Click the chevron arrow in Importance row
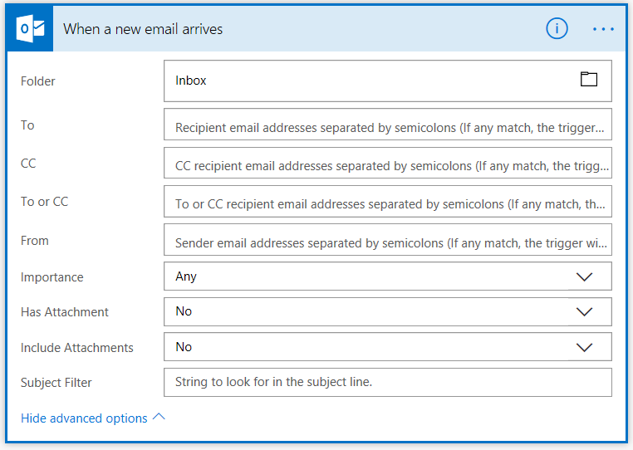This screenshot has height=450, width=633. coord(585,276)
